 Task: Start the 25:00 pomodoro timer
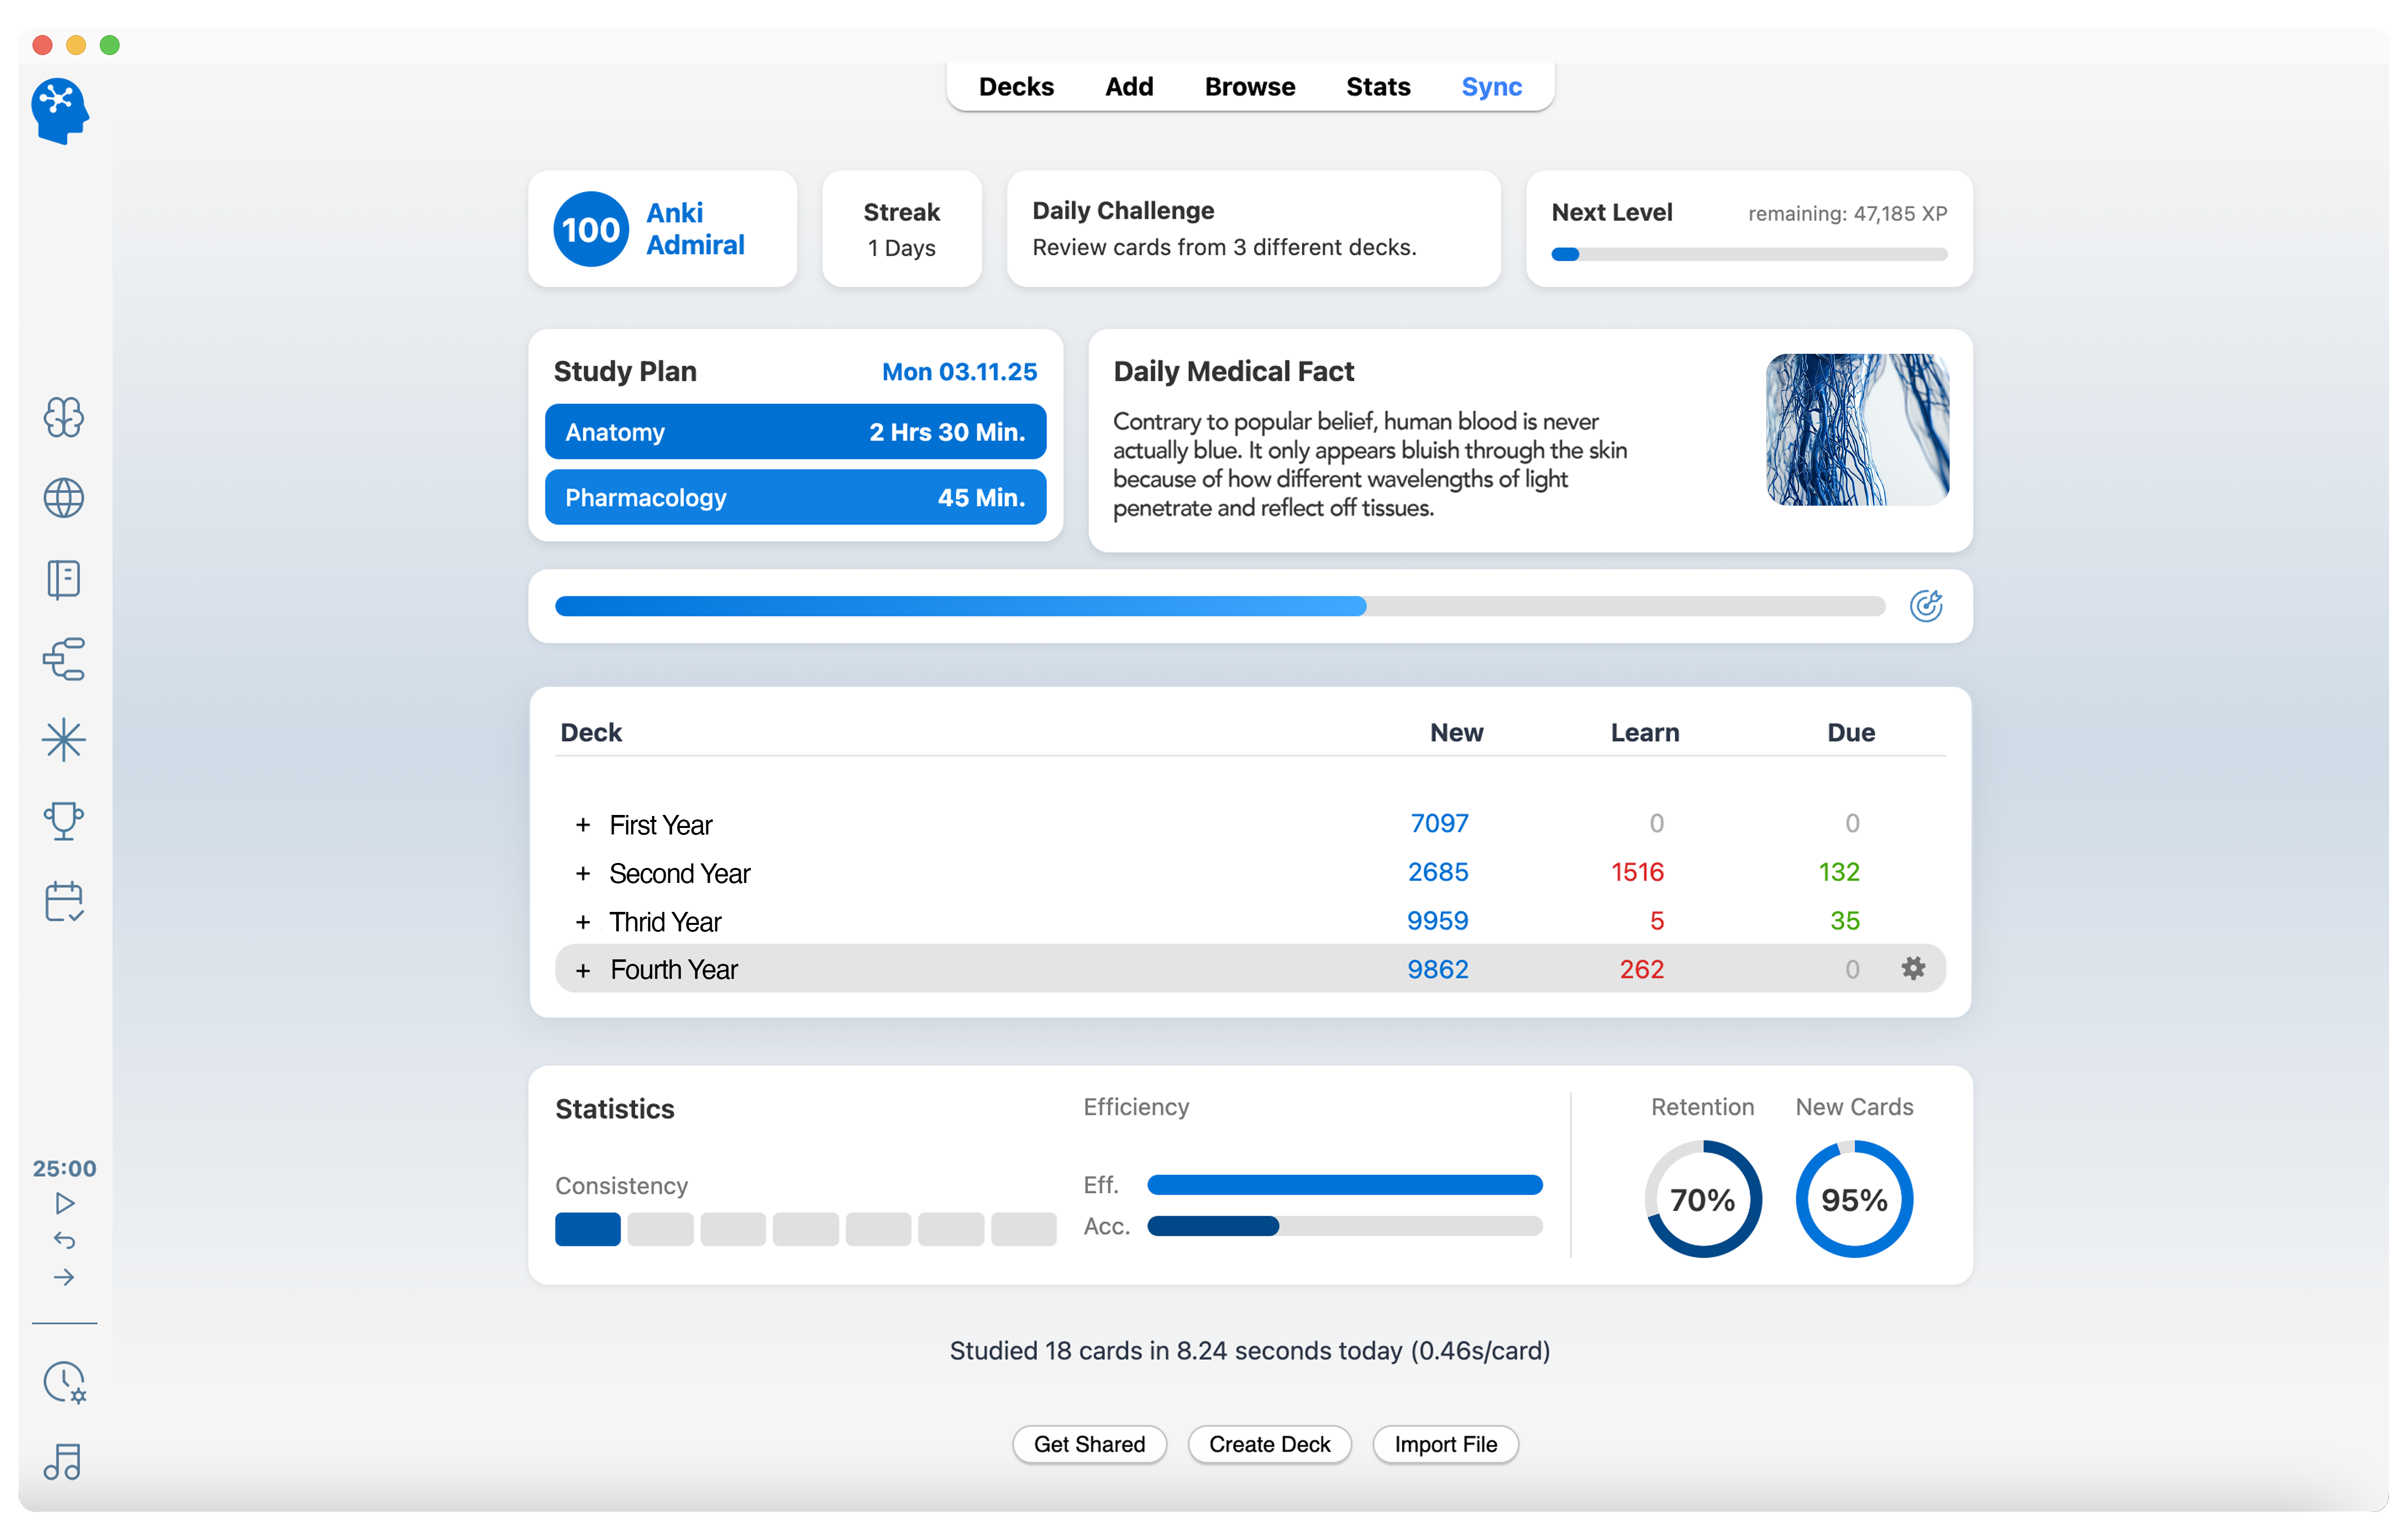[x=64, y=1203]
